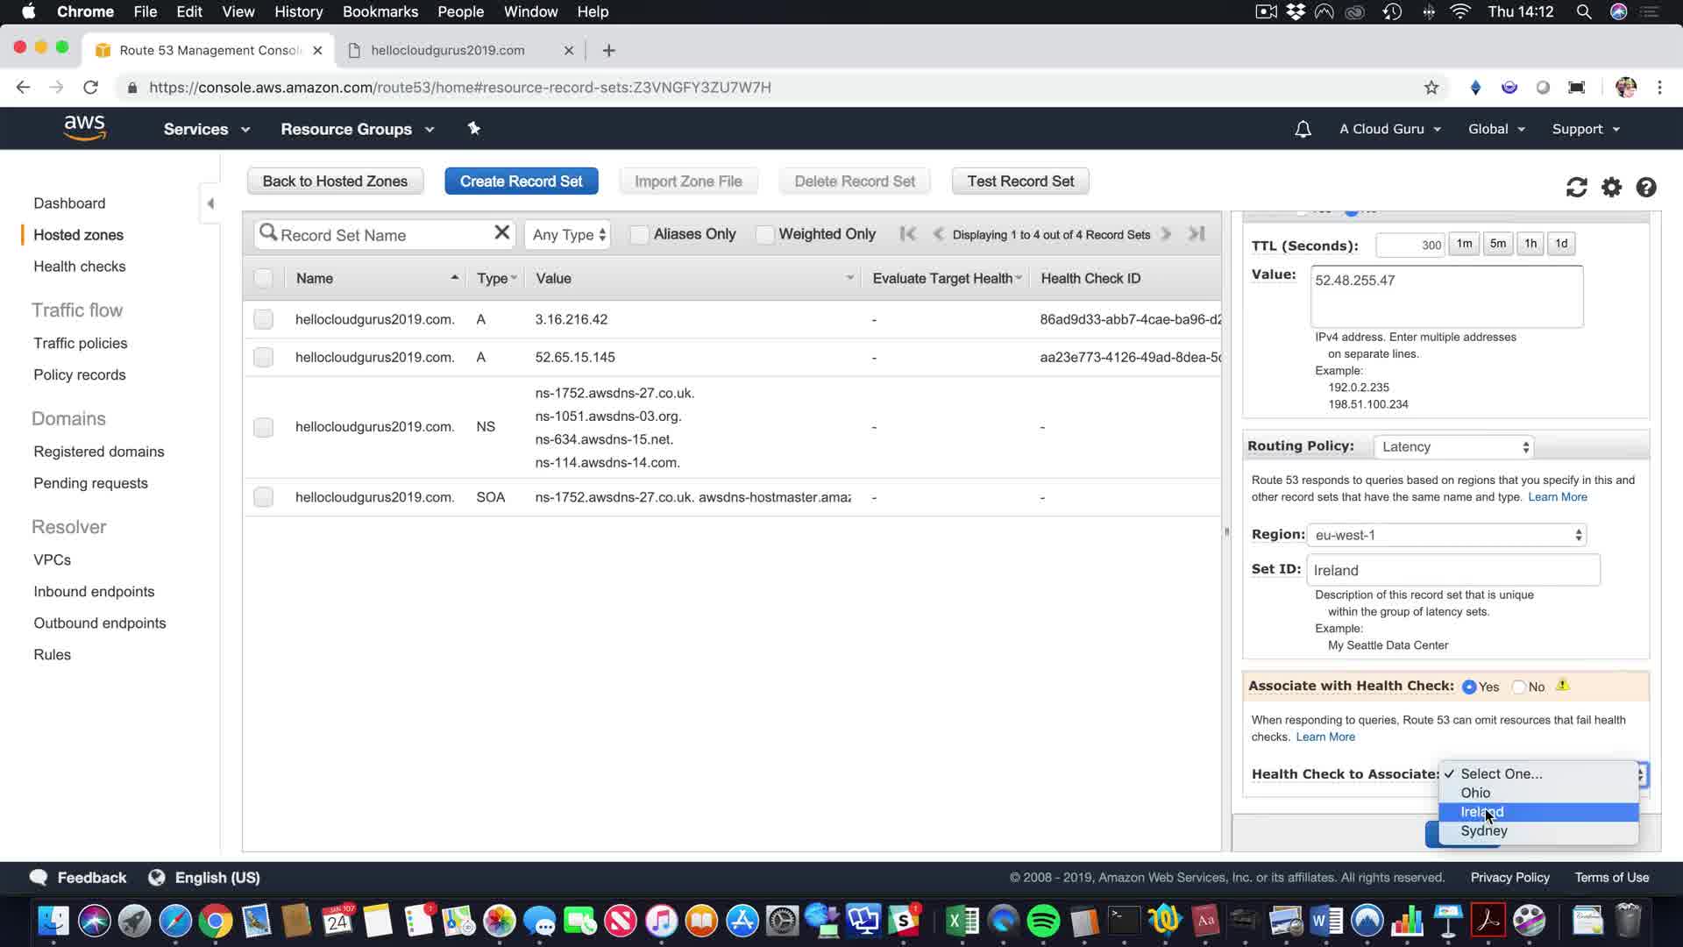Click the help question mark icon
This screenshot has width=1683, height=947.
click(1645, 188)
